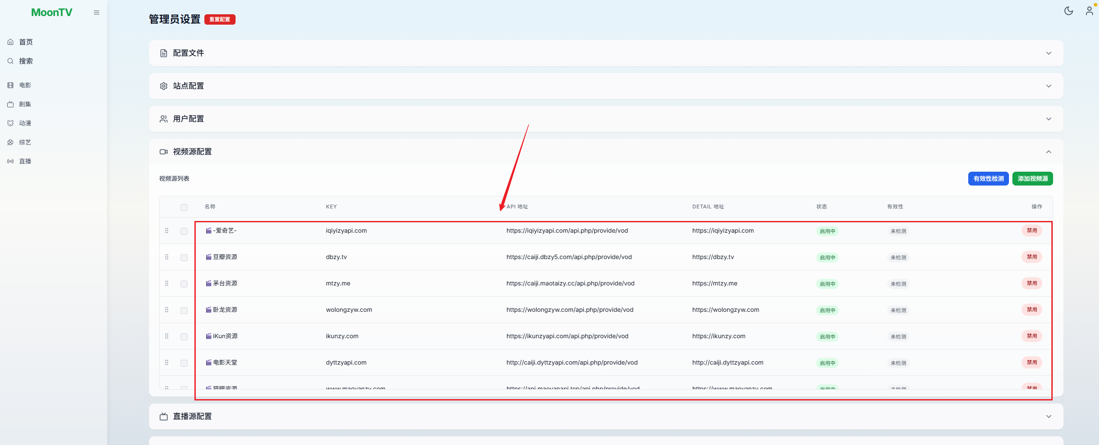This screenshot has width=1099, height=445.
Task: Collapse sidebar with hamburger icon
Action: (x=97, y=13)
